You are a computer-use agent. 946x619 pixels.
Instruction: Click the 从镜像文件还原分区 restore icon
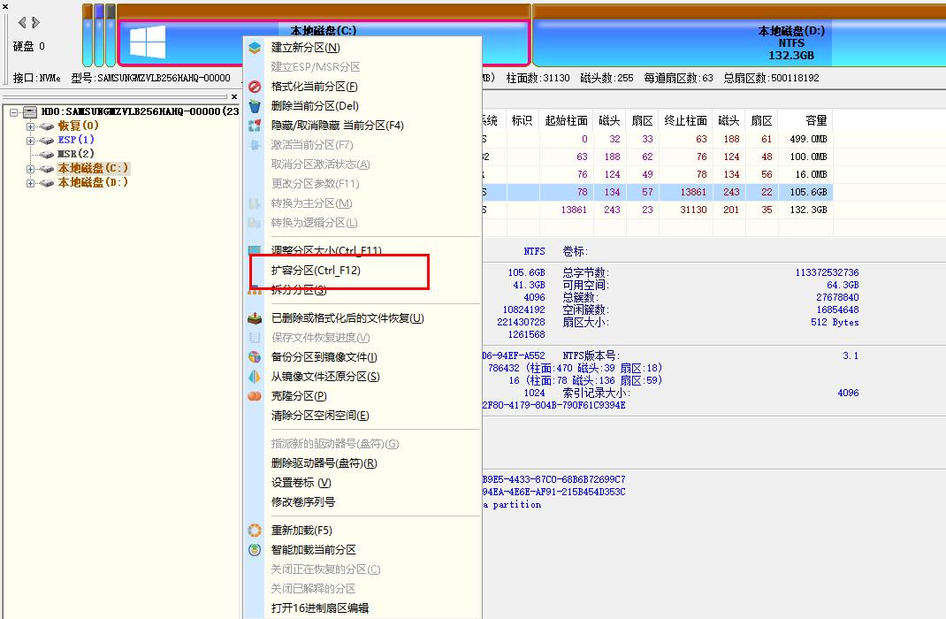point(254,375)
